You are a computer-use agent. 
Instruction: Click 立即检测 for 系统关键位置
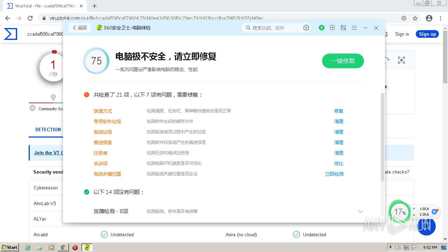tap(334, 174)
